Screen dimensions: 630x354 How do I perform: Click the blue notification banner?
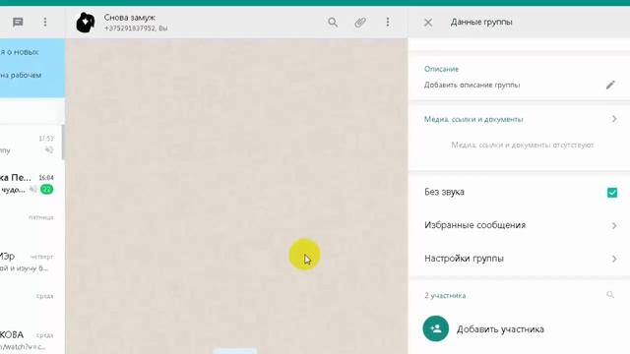(32, 68)
